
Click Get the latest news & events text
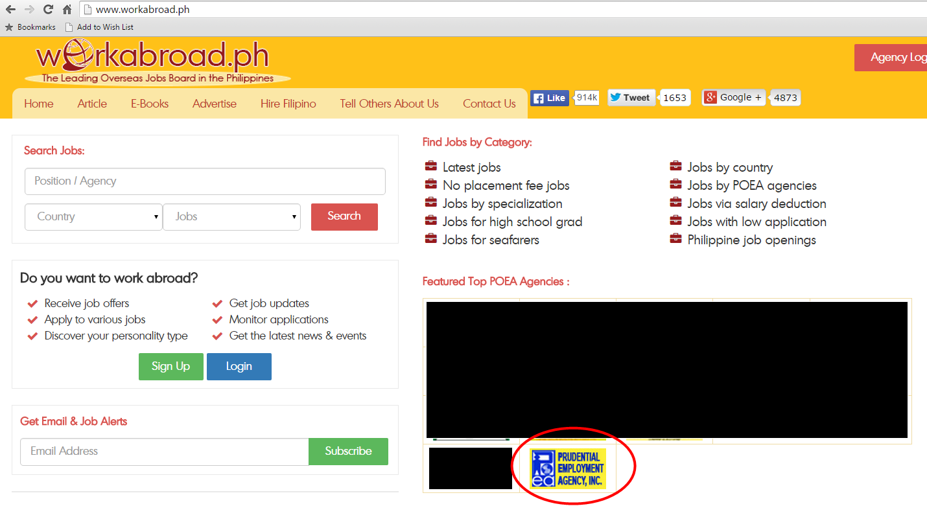(x=298, y=336)
